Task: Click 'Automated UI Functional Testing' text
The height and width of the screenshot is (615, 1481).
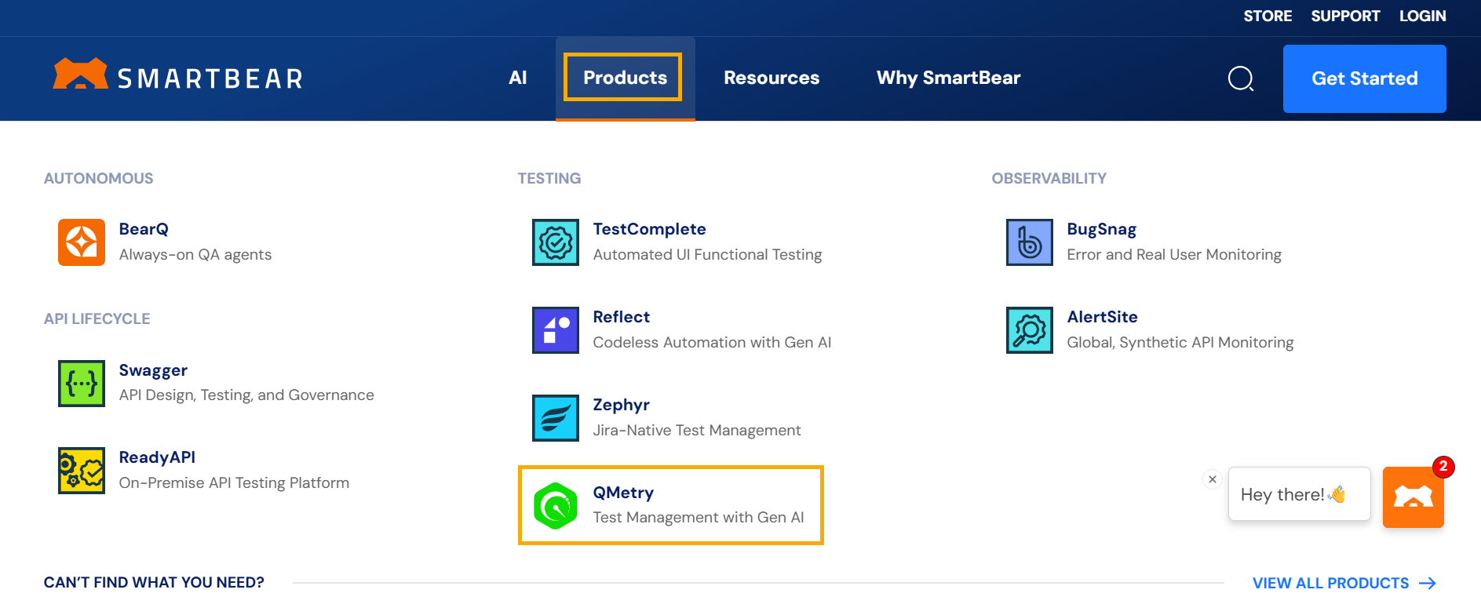Action: click(x=707, y=255)
